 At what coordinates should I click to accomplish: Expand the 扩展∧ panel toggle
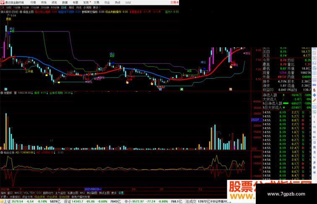pyautogui.click(x=4, y=197)
